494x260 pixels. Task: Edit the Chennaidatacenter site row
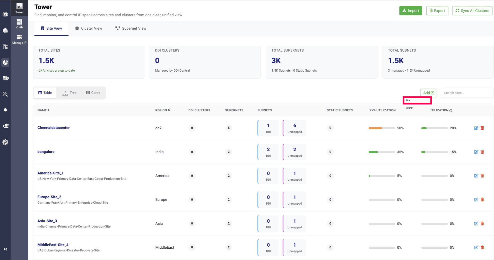pyautogui.click(x=476, y=128)
